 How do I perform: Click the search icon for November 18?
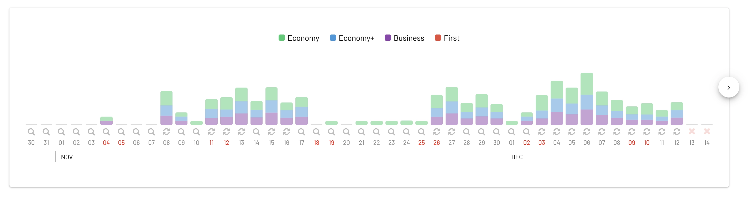click(316, 132)
